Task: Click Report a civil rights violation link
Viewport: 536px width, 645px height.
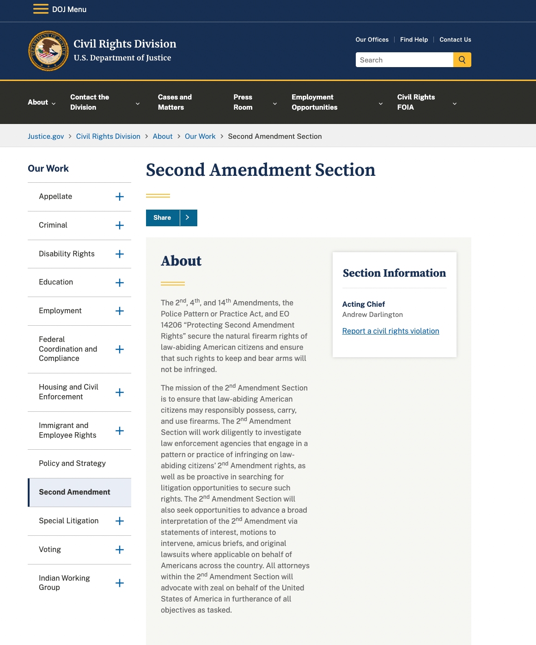Action: pos(390,331)
